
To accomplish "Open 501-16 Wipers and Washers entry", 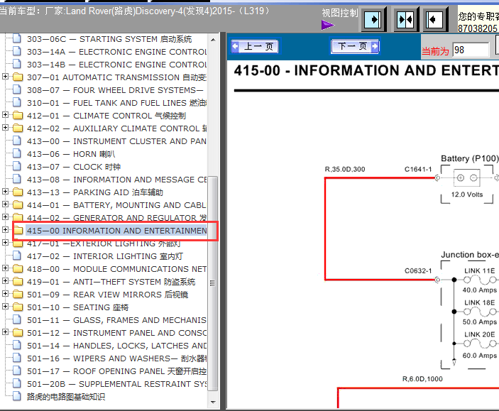I will pyautogui.click(x=116, y=358).
